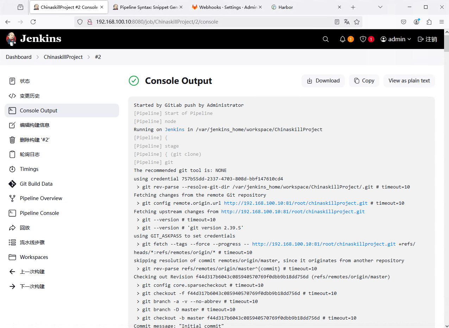Bookmark this page with the star icon
Screen dimensions: 449x328
click(x=357, y=22)
